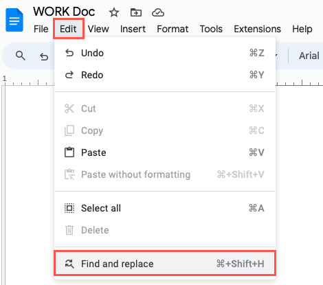
Task: Open the View menu
Action: click(98, 29)
